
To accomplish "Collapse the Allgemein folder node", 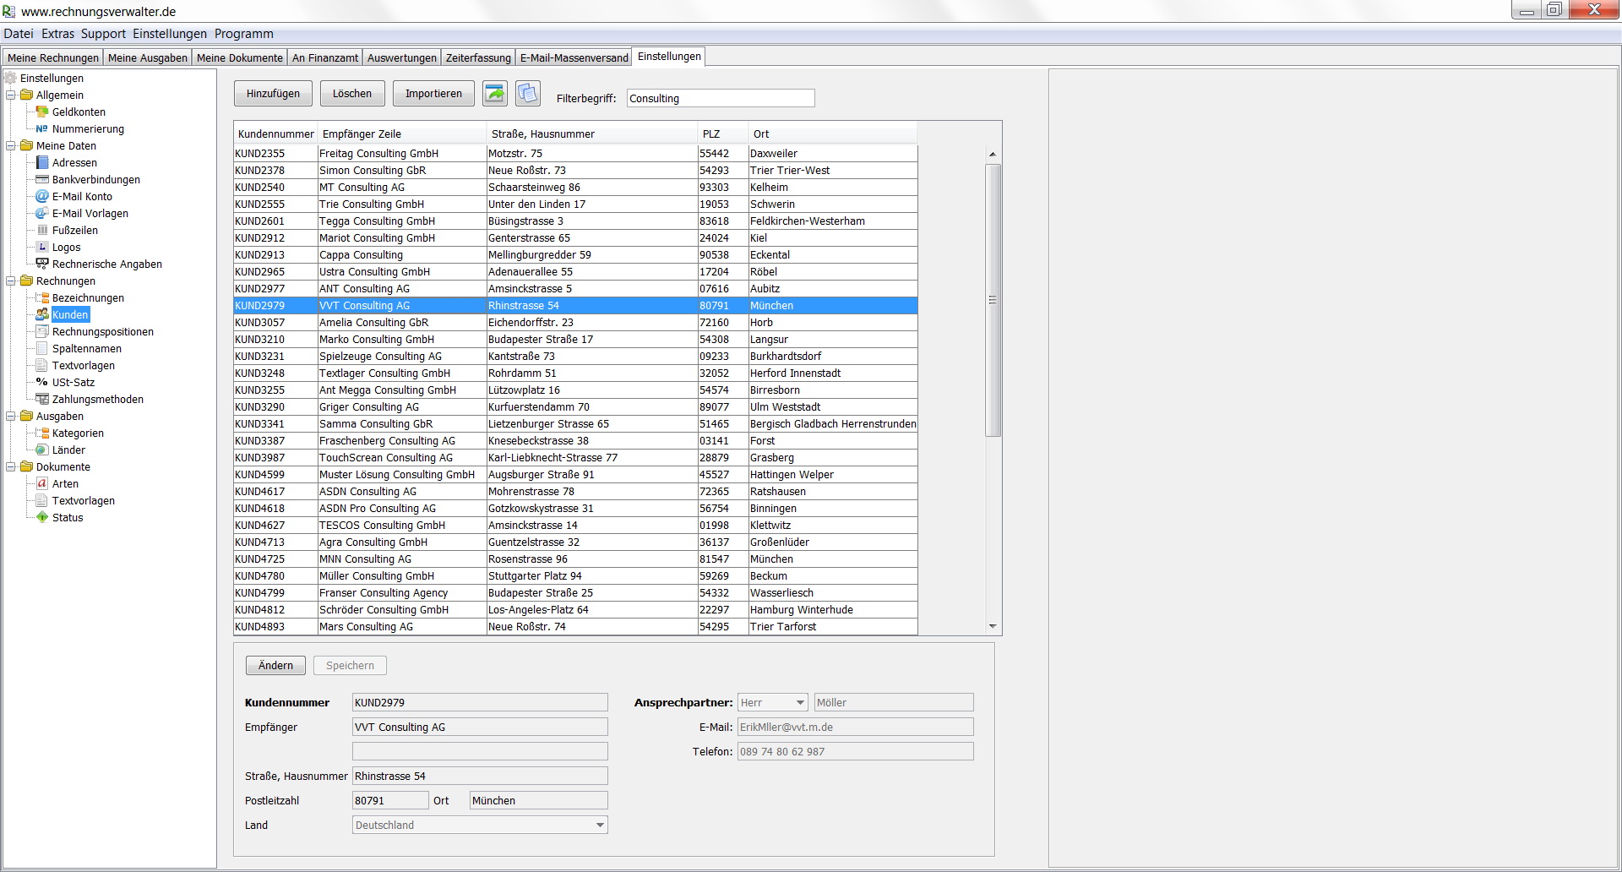I will (x=11, y=95).
